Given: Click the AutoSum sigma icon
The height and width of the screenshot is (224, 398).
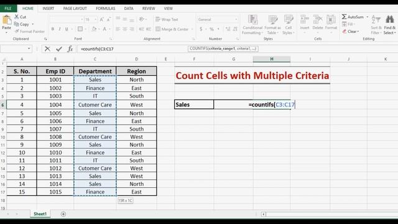Looking at the screenshot, I should 344,17.
